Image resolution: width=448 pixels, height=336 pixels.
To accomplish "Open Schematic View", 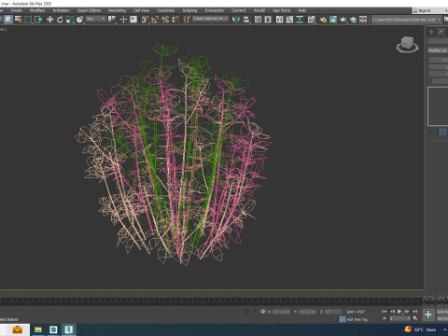I will [x=300, y=20].
